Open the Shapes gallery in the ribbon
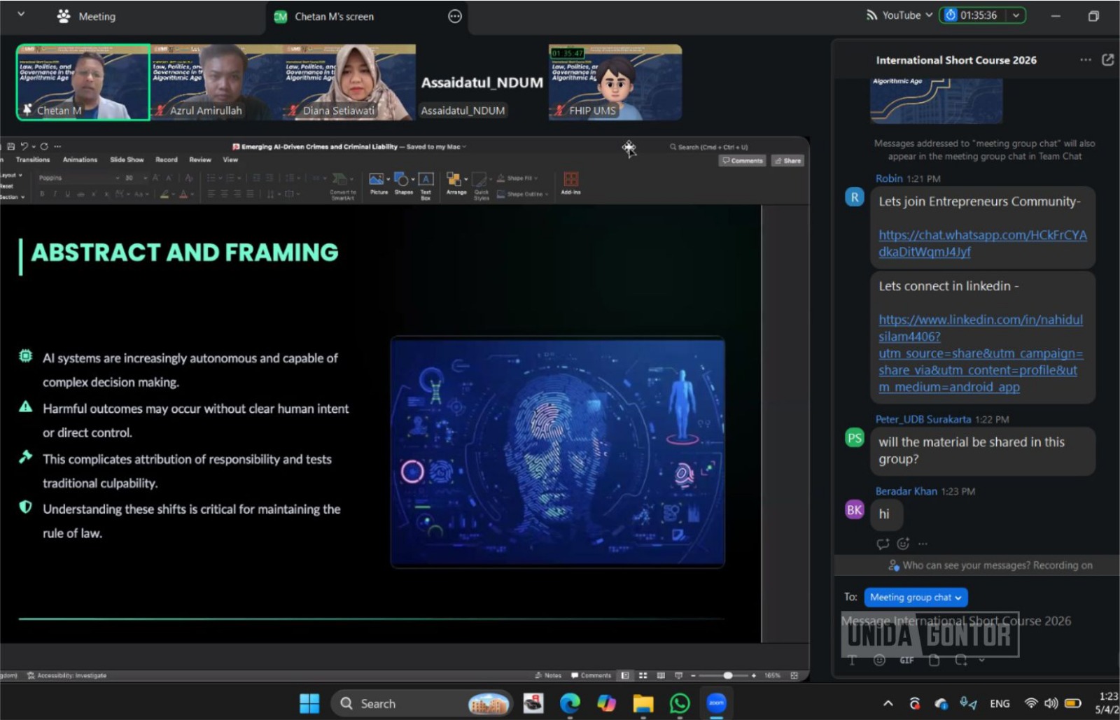1120x720 pixels. coord(404,185)
